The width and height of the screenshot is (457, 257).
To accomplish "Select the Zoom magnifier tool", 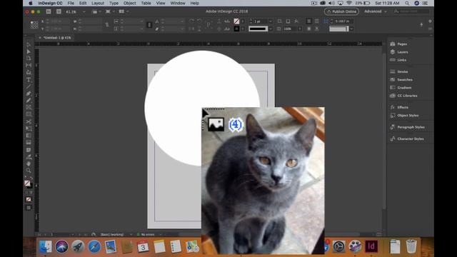I will pyautogui.click(x=29, y=171).
